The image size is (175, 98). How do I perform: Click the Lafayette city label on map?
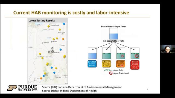[46, 42]
